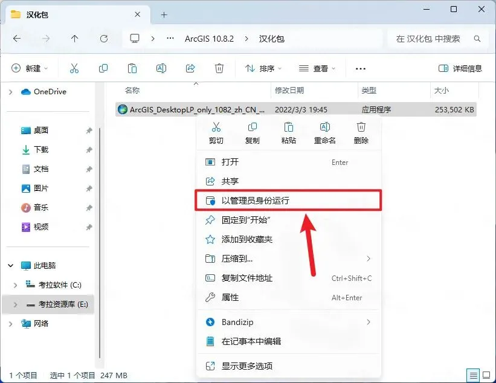Select 固定到"开始" in context menu
Screen dimensions: 496x383
(289, 220)
